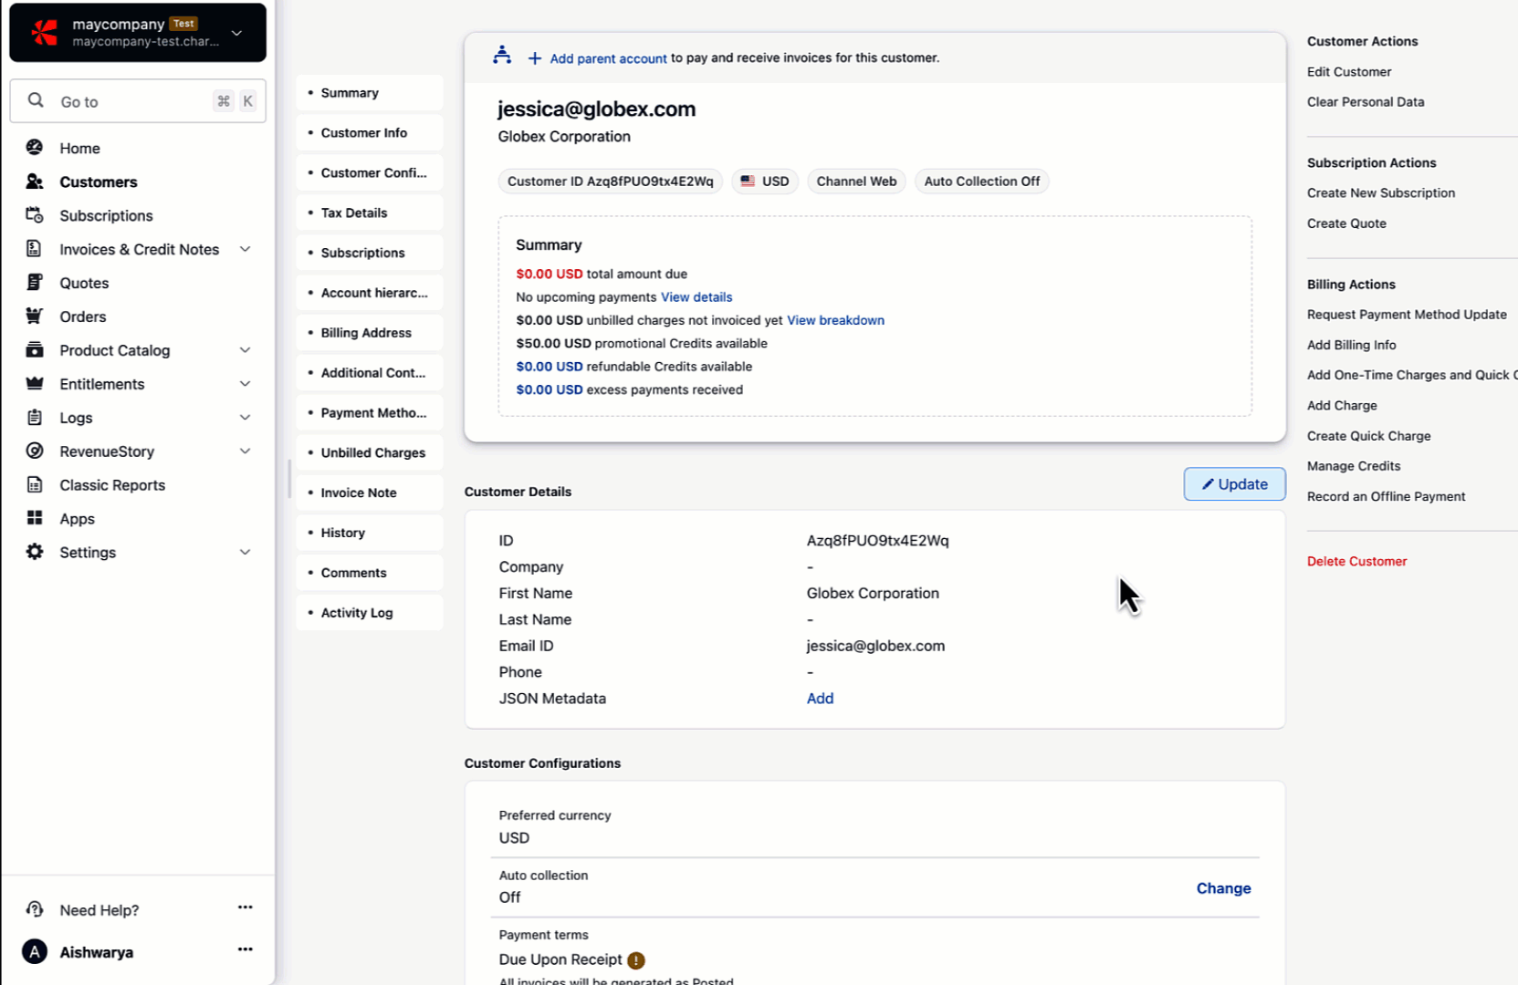Click the Logs clipboard icon
Screen dimensions: 1518x985
click(x=35, y=418)
